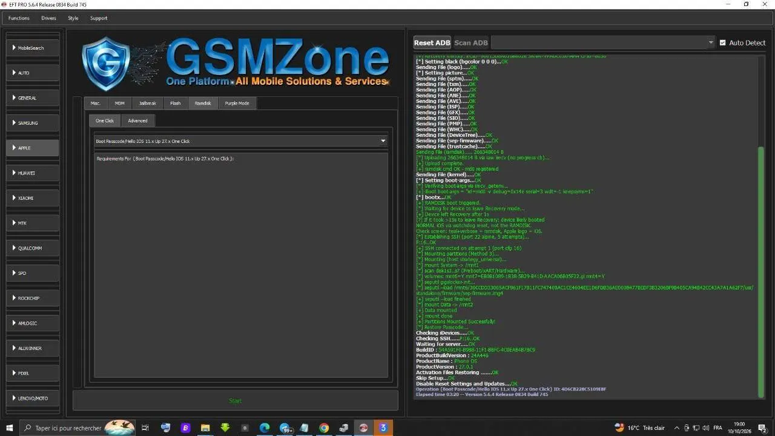Image resolution: width=775 pixels, height=436 pixels.
Task: Switch to the Misc. tab
Action: pyautogui.click(x=96, y=103)
